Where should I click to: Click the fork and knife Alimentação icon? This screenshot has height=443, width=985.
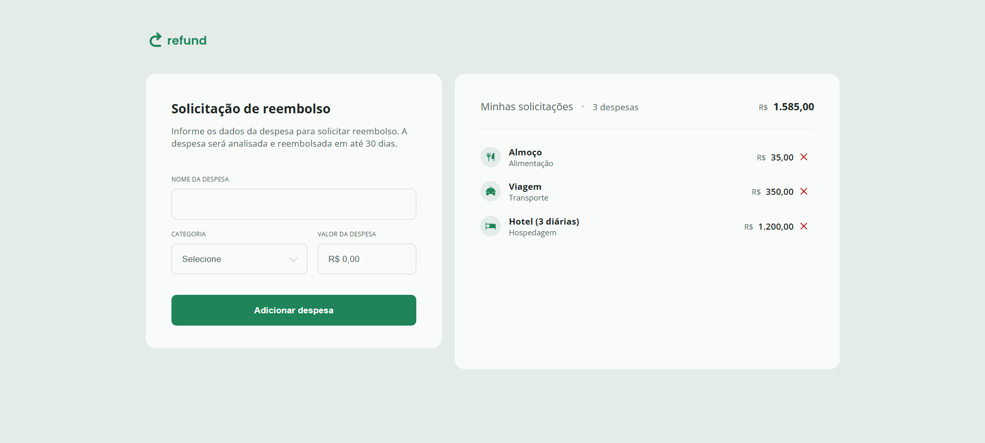tap(490, 157)
